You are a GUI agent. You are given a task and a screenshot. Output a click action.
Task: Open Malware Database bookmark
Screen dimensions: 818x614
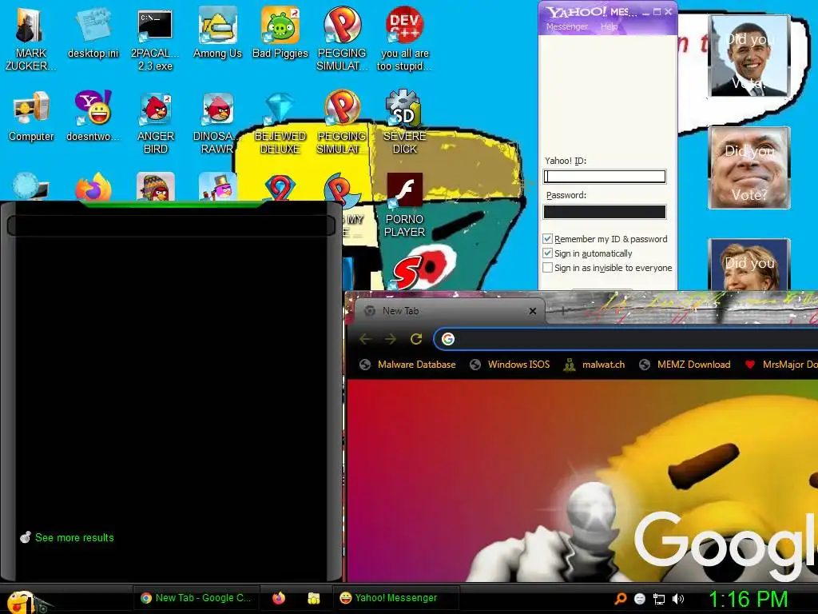tap(408, 365)
